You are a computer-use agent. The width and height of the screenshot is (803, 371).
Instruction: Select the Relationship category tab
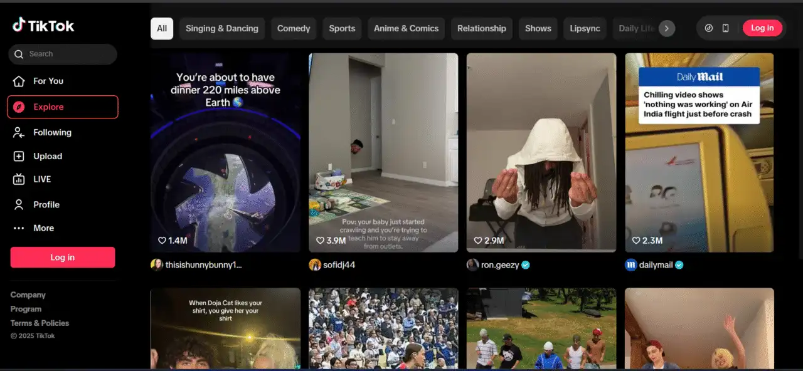482,28
